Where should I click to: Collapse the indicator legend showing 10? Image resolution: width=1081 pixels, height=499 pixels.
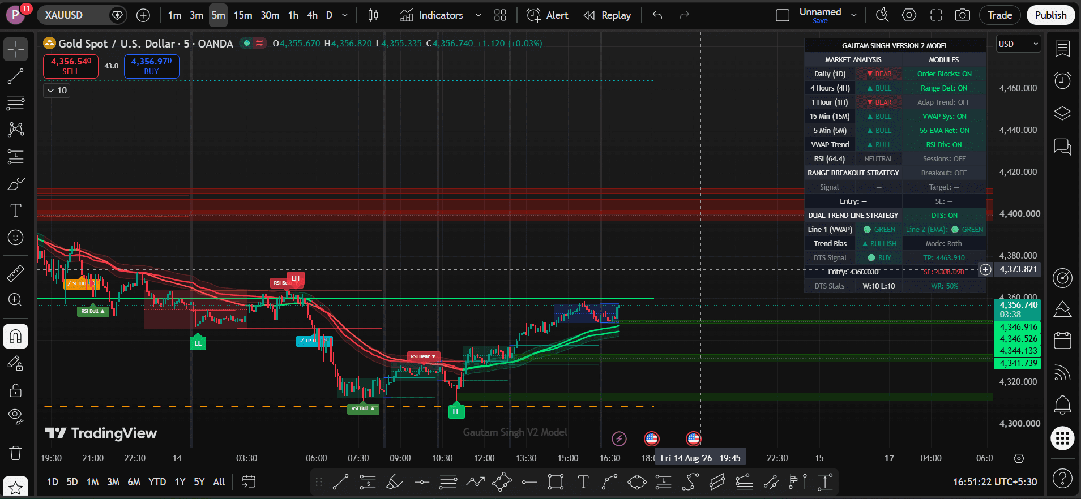coord(57,91)
